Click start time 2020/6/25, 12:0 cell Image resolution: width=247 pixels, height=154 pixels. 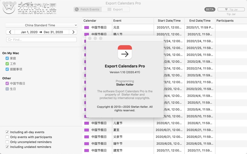(x=169, y=144)
